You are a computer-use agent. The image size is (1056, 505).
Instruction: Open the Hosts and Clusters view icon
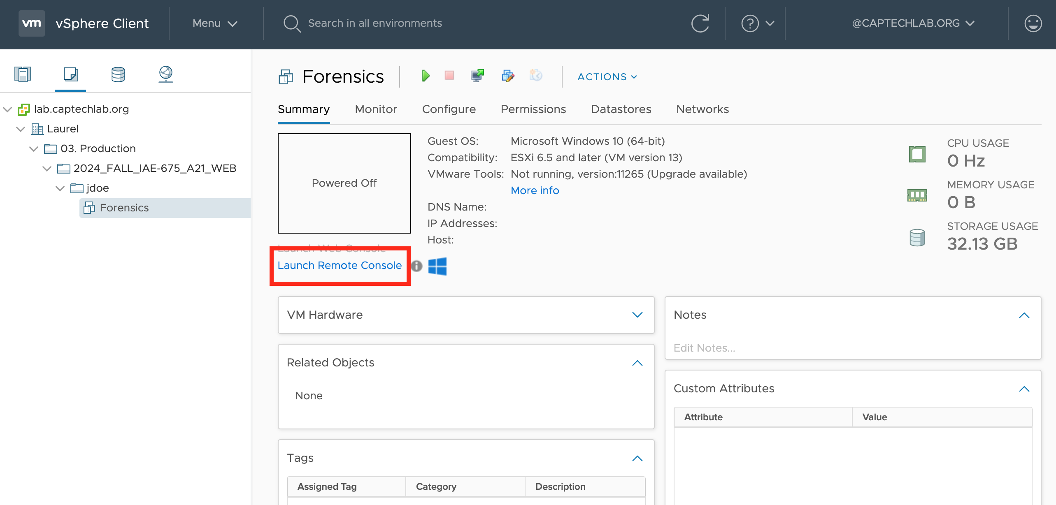23,74
